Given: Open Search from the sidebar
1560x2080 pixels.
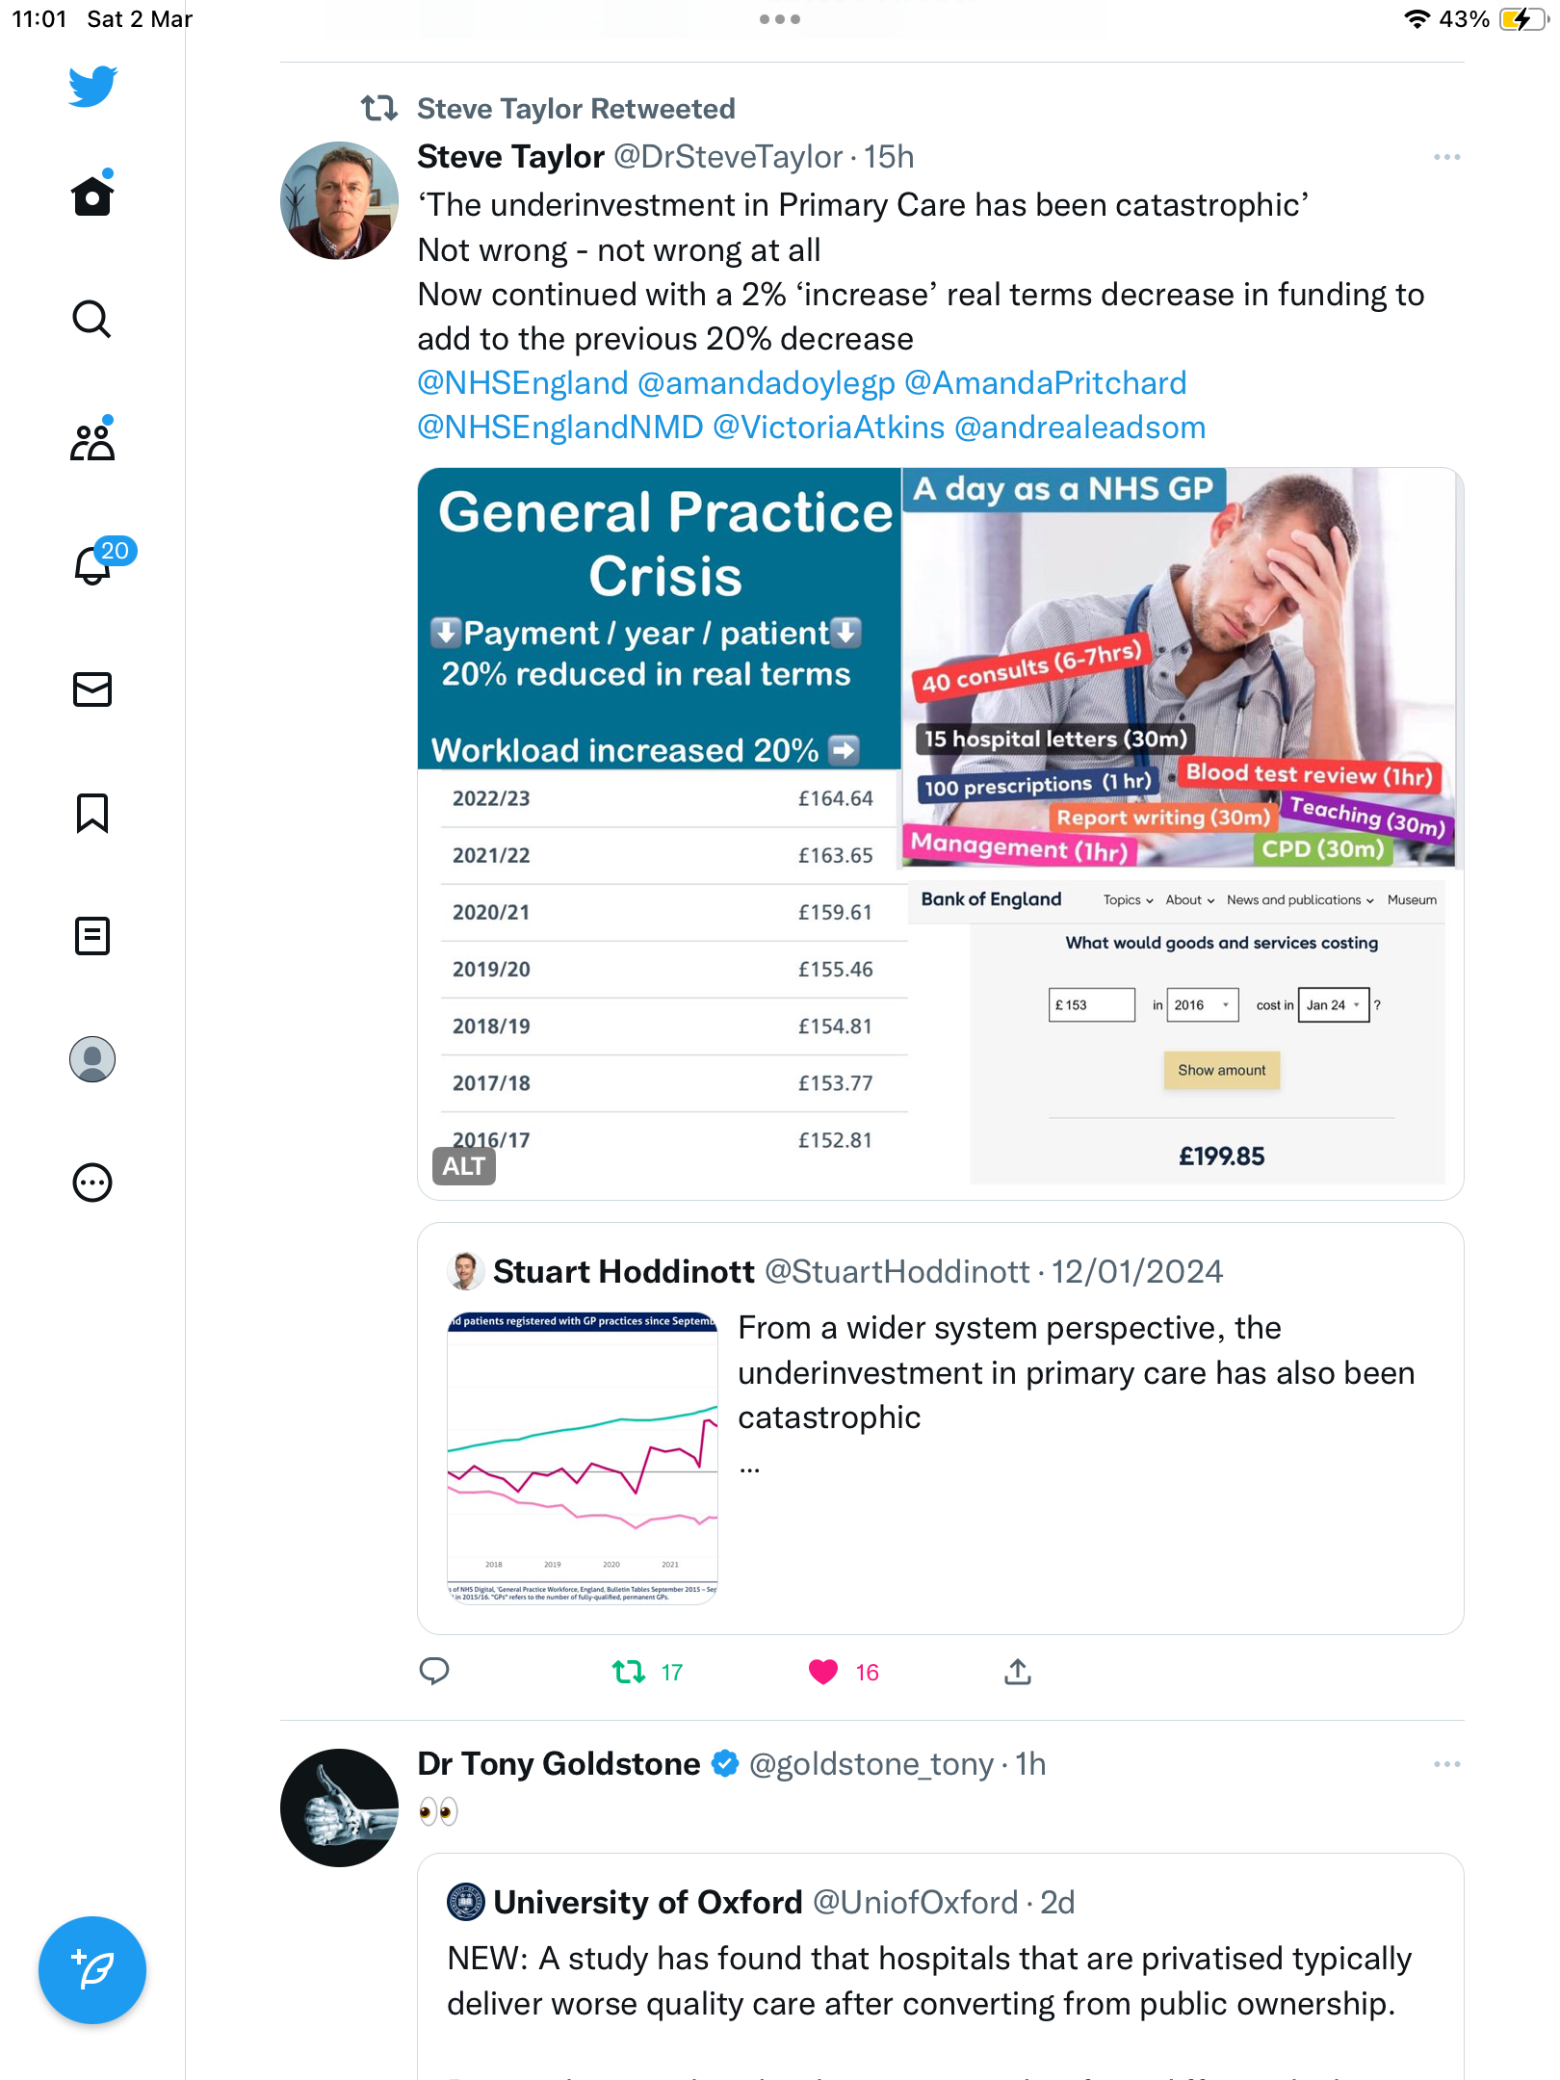Looking at the screenshot, I should point(92,319).
